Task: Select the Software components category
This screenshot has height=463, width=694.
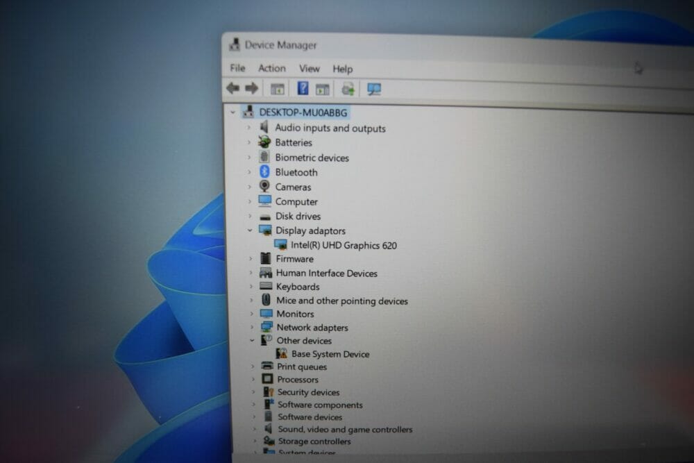Action: pyautogui.click(x=320, y=405)
